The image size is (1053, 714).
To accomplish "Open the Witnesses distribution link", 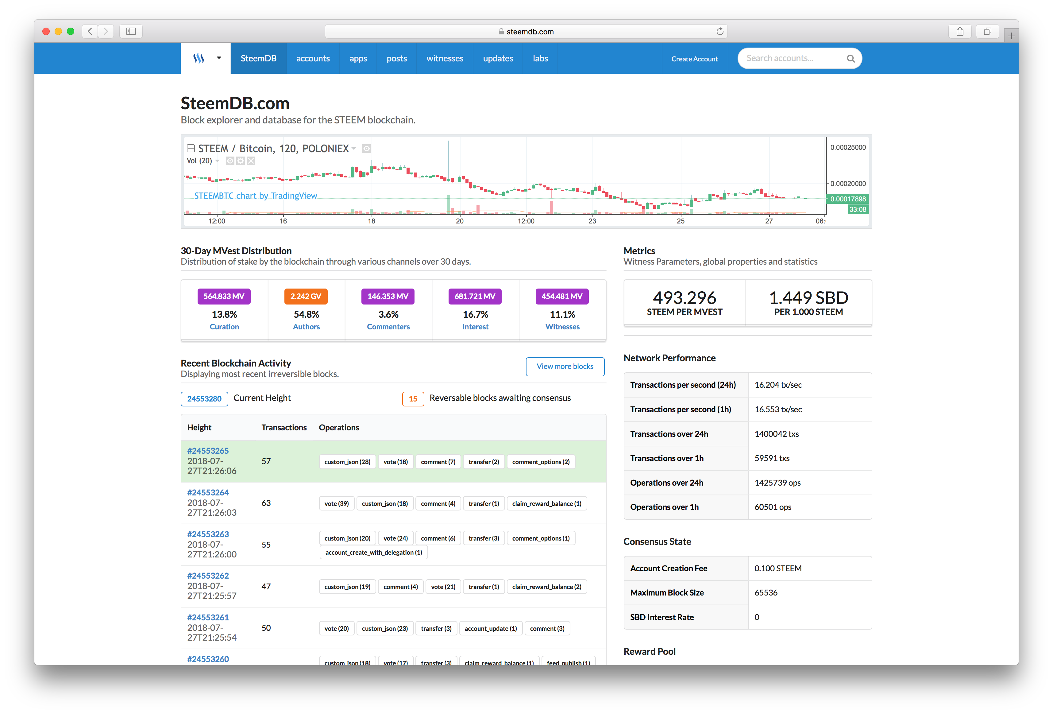I will 562,326.
